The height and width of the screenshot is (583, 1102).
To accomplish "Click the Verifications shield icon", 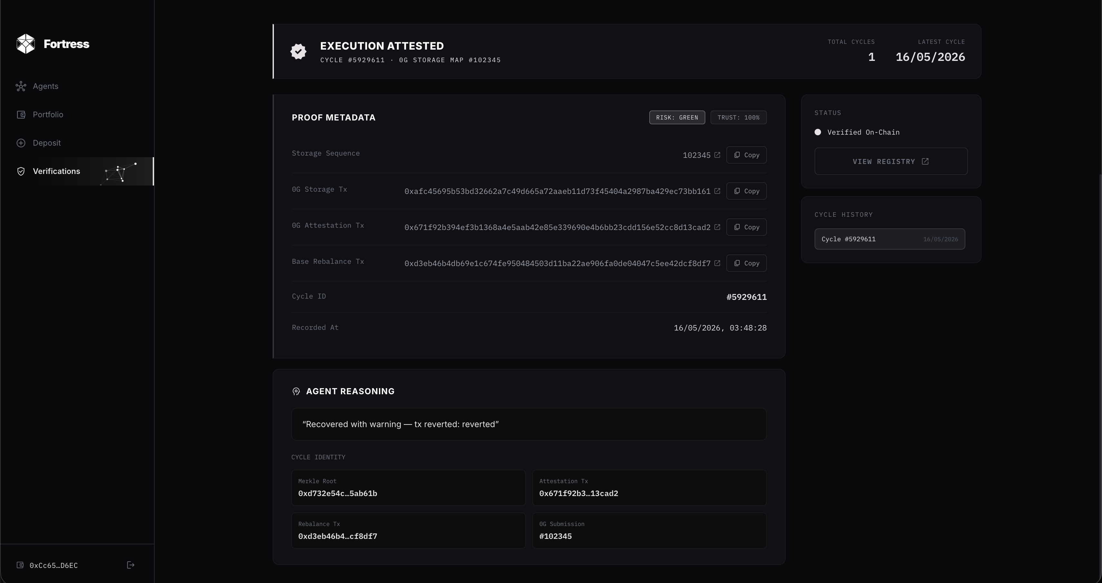I will click(21, 171).
